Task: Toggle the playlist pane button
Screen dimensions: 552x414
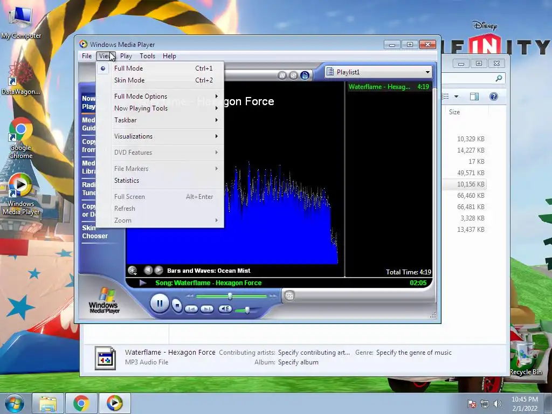Action: 305,75
